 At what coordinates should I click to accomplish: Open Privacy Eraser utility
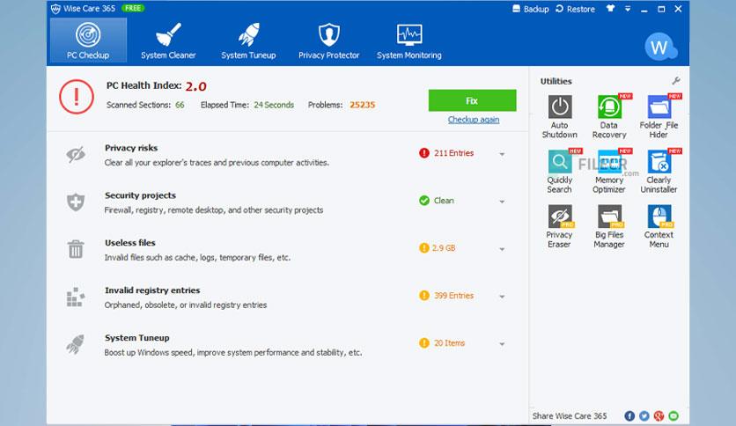(560, 226)
